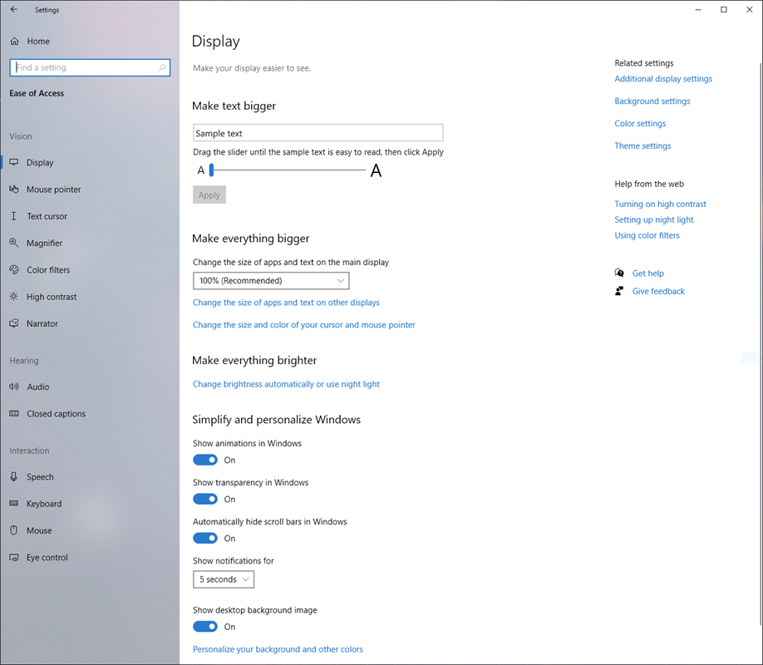Open Mouse pointer settings icon
The height and width of the screenshot is (665, 763).
[x=14, y=190]
